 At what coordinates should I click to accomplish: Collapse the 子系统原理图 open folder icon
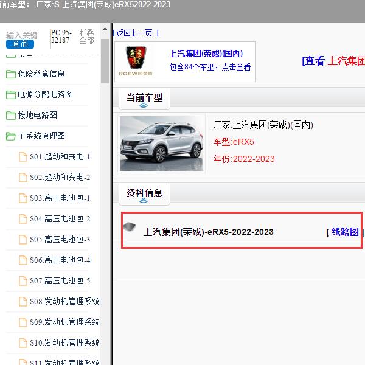pyautogui.click(x=11, y=136)
